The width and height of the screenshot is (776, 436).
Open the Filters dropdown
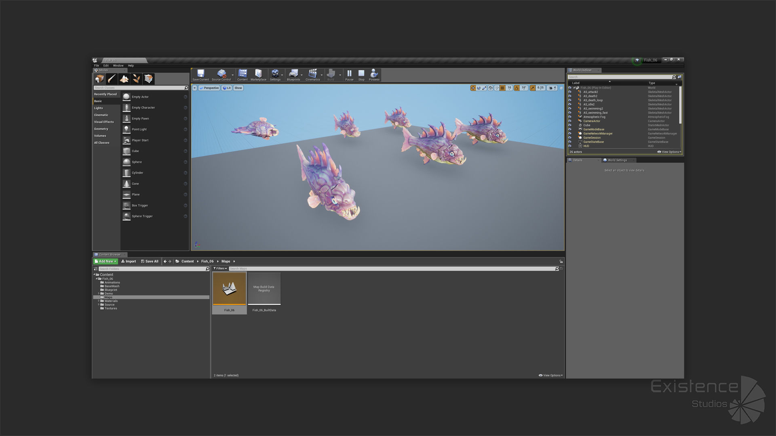220,268
